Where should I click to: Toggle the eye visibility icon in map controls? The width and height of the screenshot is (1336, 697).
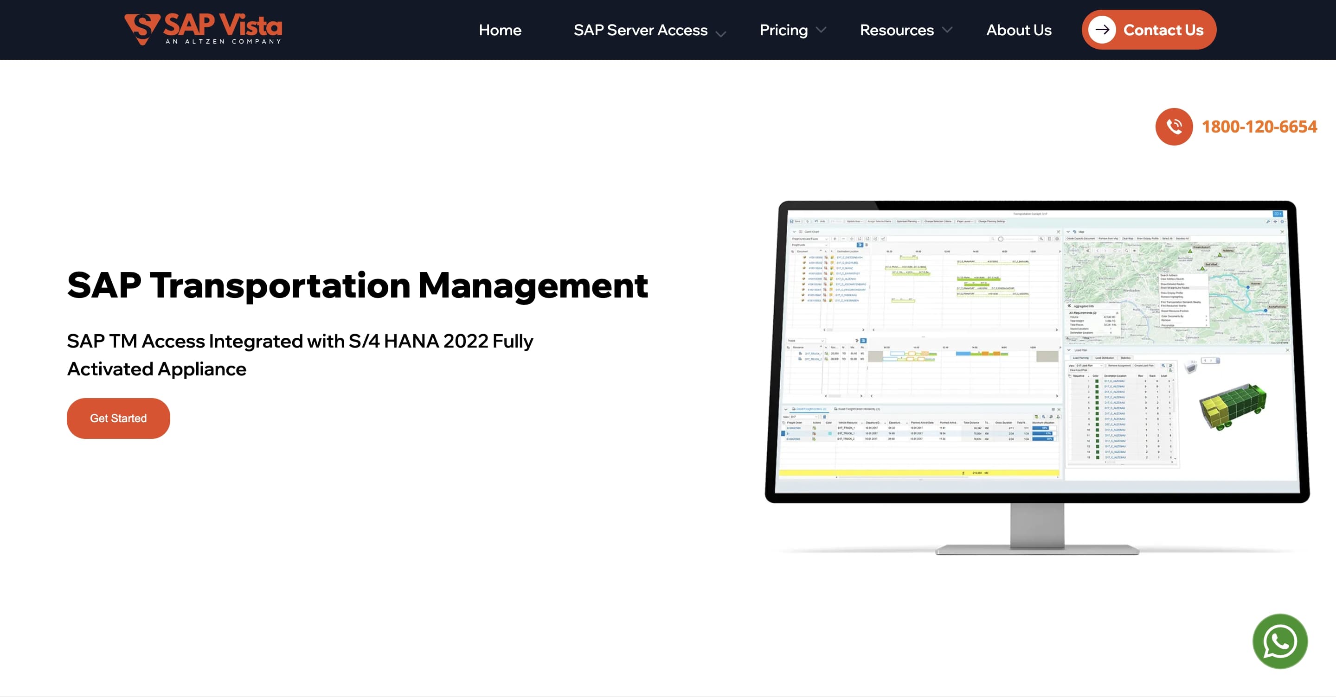[1134, 251]
